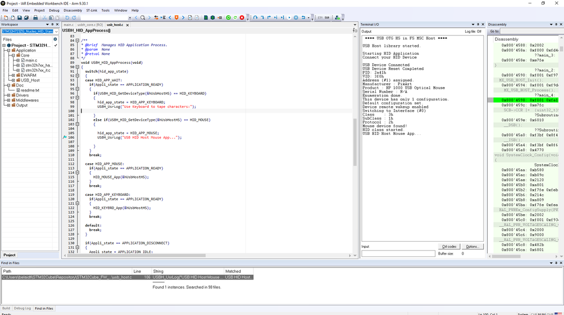Click the Print toolbar icon

click(36, 17)
